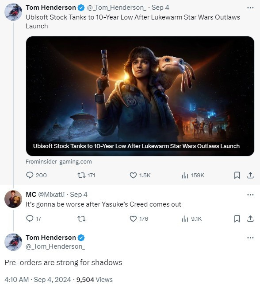Like the tweet with 1.5K likes

coord(140,175)
